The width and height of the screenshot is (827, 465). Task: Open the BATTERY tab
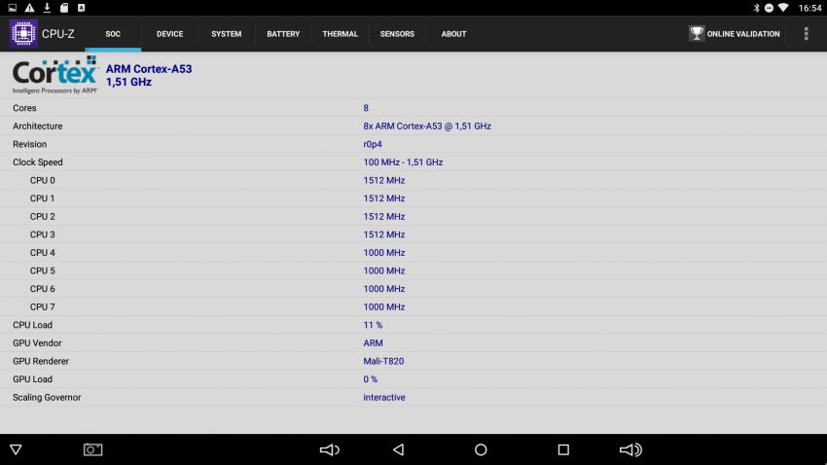(283, 34)
